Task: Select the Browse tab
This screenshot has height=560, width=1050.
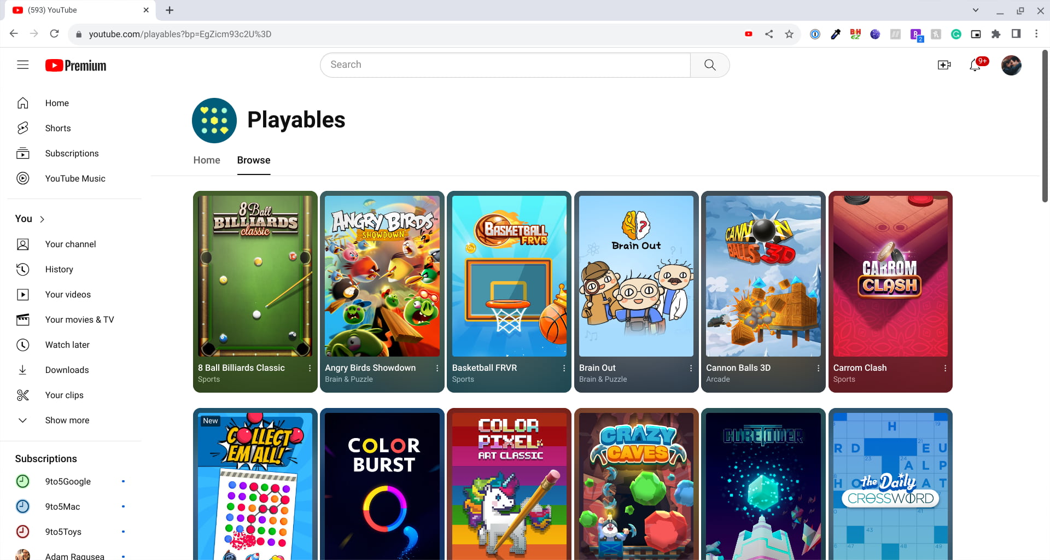Action: pyautogui.click(x=253, y=160)
